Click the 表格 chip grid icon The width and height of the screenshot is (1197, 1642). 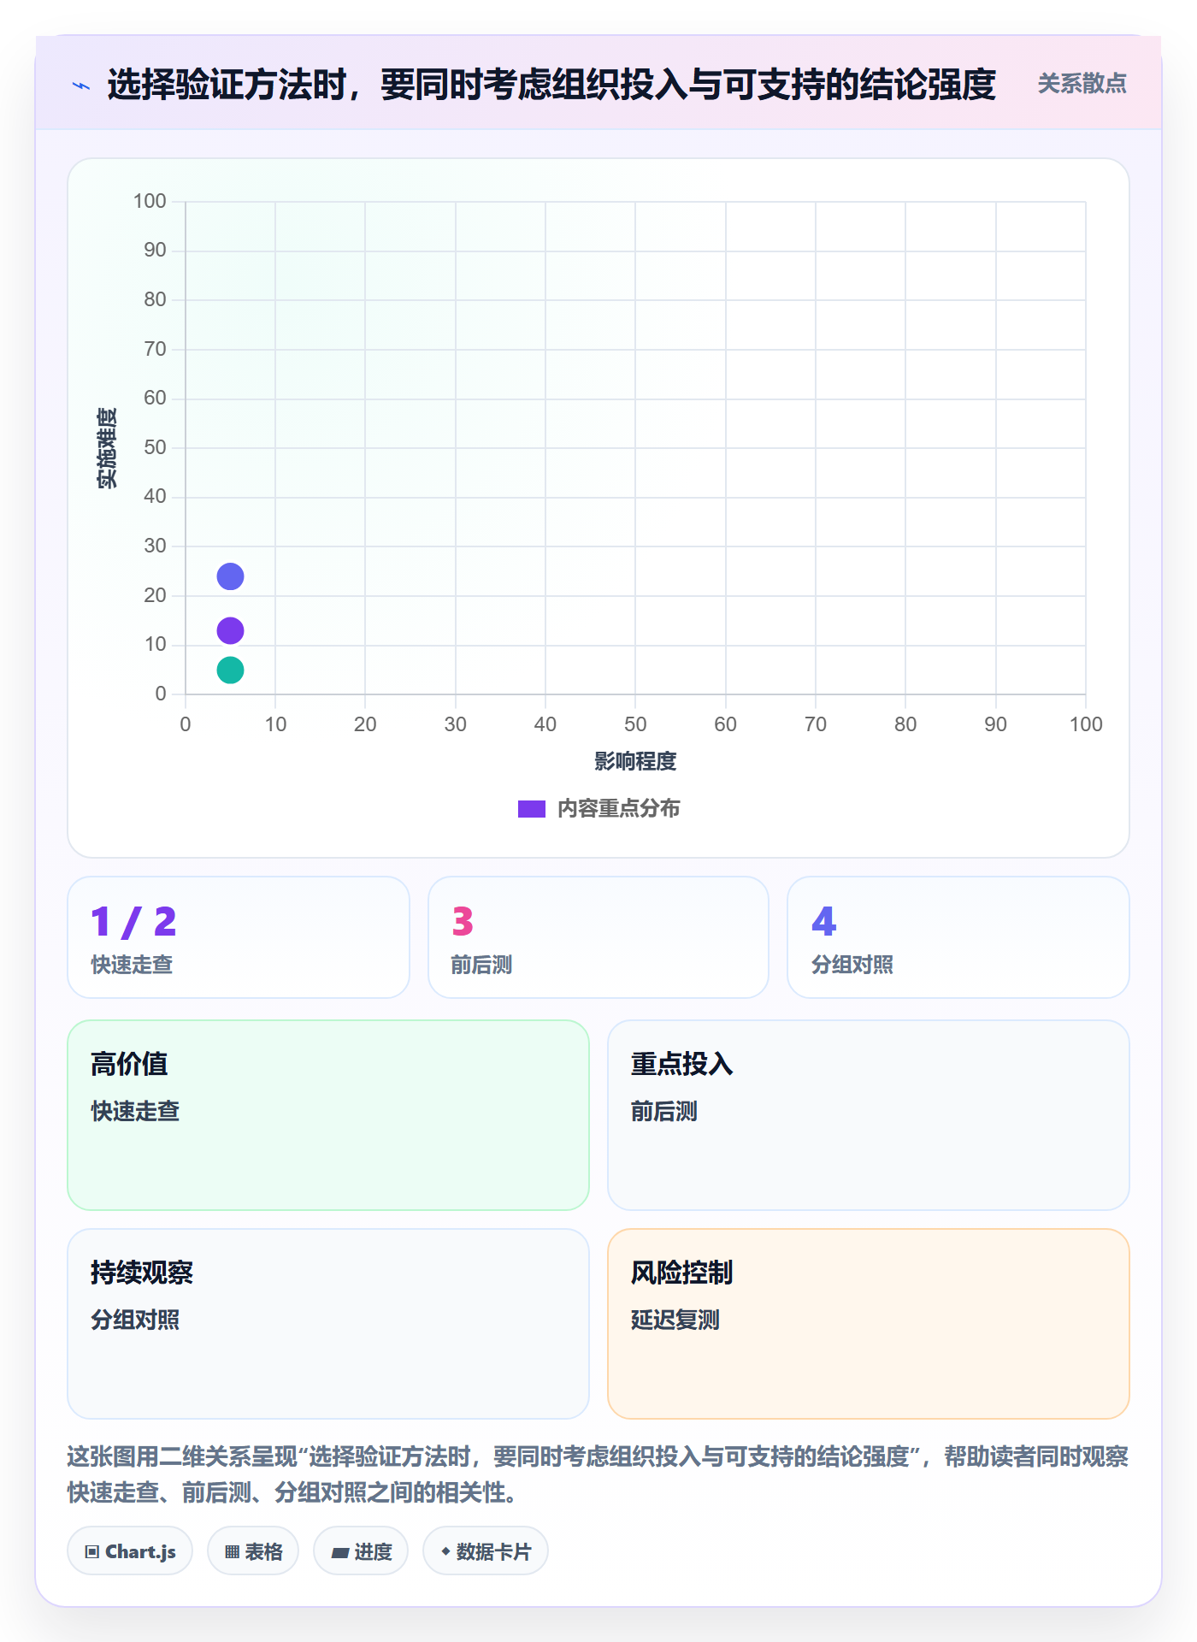click(232, 1552)
